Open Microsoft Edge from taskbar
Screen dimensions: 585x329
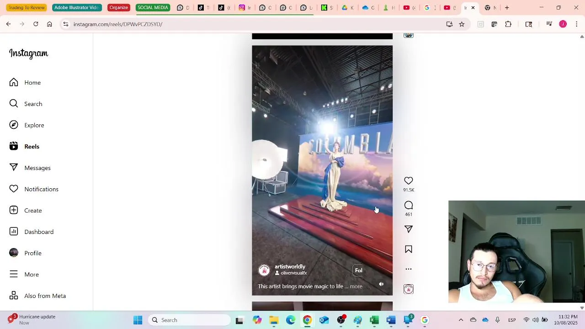pyautogui.click(x=291, y=320)
